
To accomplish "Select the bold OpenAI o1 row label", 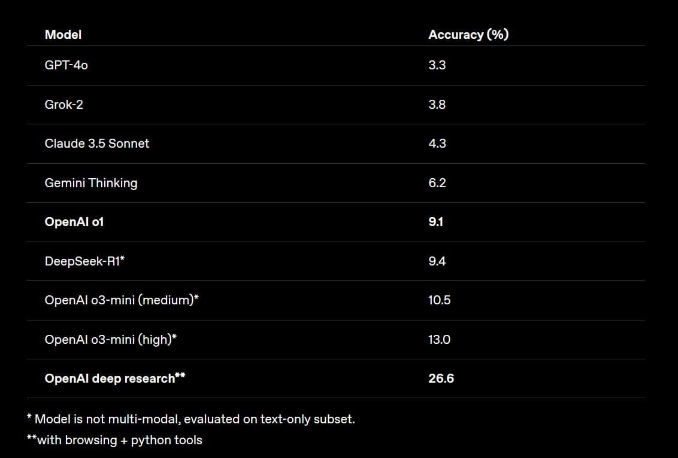I will (x=74, y=222).
